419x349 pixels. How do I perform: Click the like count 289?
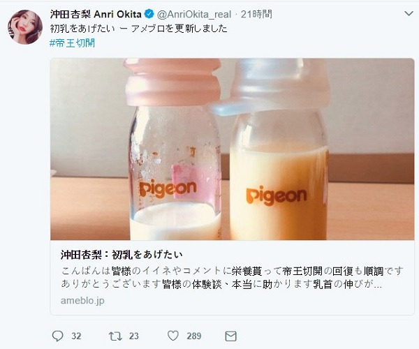(x=194, y=336)
